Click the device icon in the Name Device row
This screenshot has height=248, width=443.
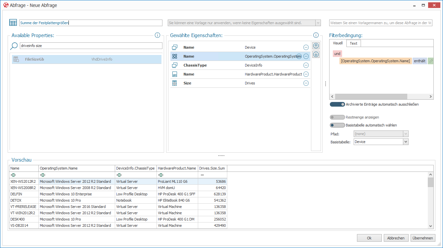click(175, 47)
